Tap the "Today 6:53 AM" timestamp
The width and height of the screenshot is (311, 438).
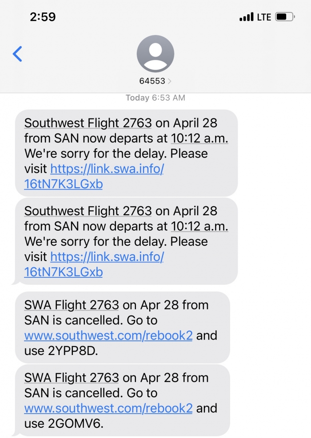[155, 98]
